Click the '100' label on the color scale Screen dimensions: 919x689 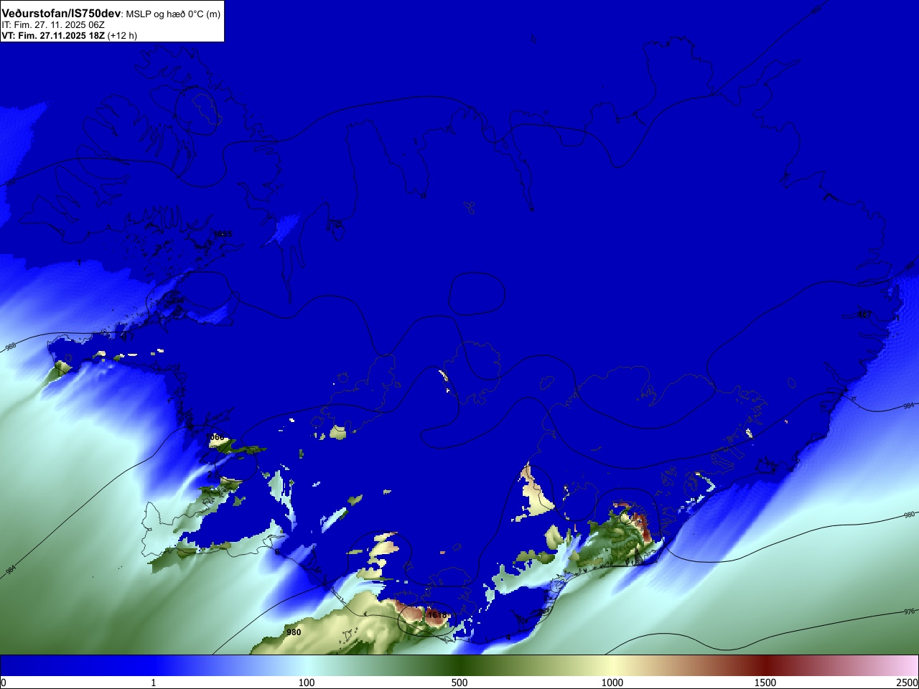point(307,683)
